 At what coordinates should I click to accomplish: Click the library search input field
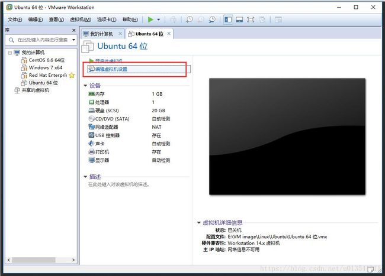[41, 40]
